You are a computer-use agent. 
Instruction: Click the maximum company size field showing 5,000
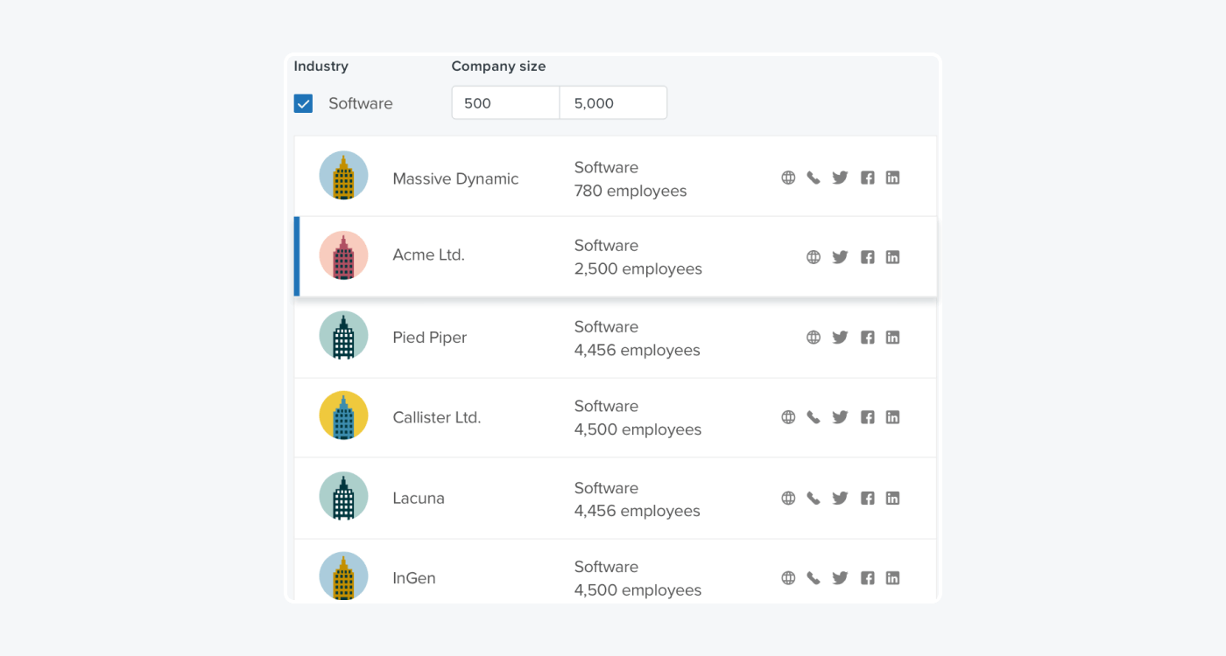coord(613,102)
